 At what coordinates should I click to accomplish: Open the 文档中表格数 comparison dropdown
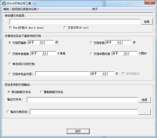pyautogui.click(x=44, y=53)
